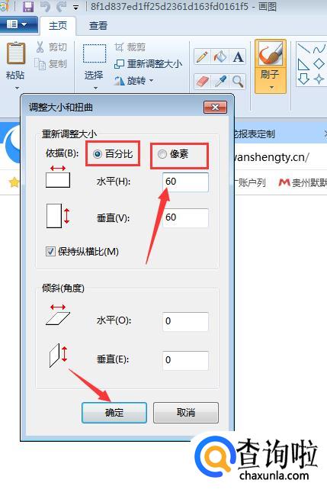Open the 主页 ribbon tab
The height and width of the screenshot is (499, 327).
point(58,25)
